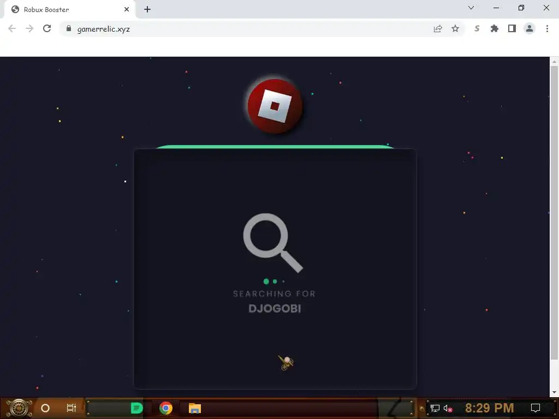
Task: Switch to Chrome on taskbar
Action: pyautogui.click(x=166, y=408)
